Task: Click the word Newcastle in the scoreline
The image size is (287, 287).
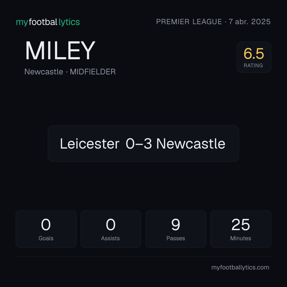Action: tap(191, 144)
